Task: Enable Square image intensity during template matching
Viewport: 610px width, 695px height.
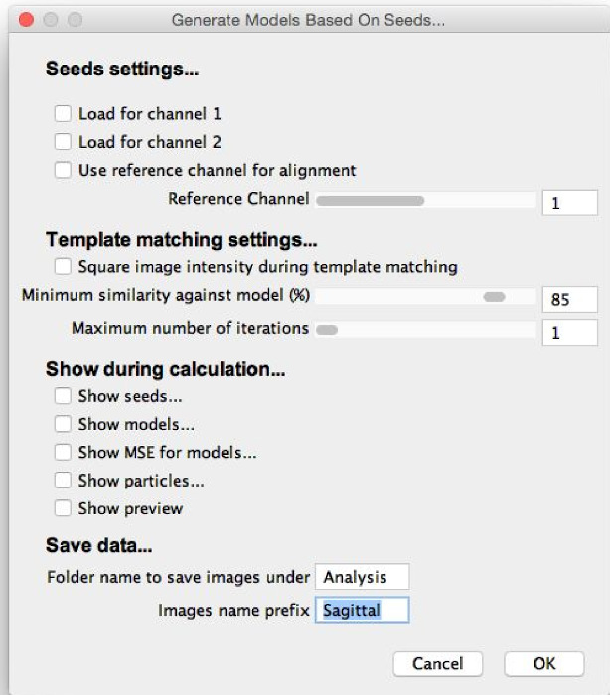Action: (x=64, y=266)
